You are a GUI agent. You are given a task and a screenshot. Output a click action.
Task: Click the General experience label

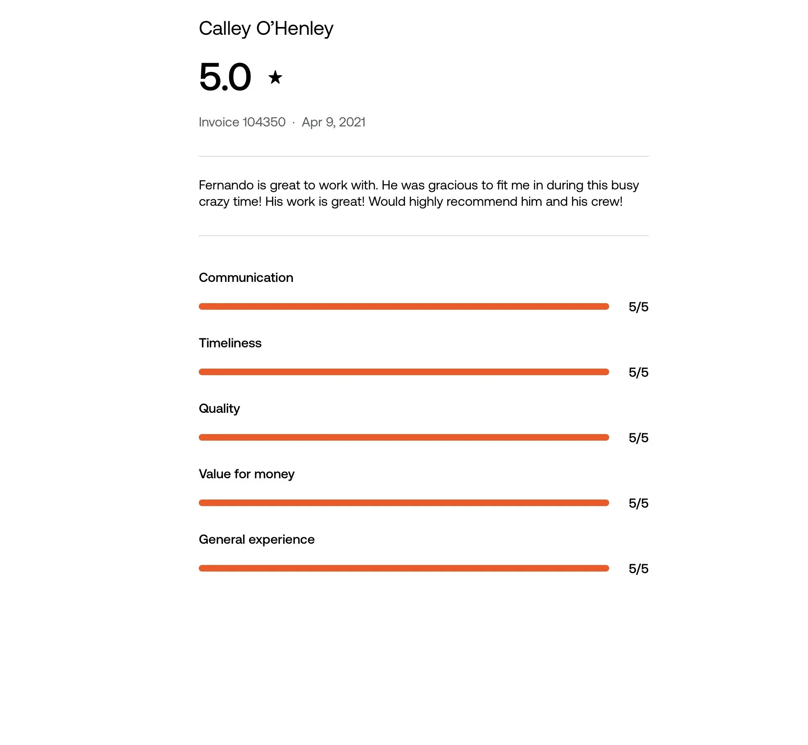(x=257, y=540)
